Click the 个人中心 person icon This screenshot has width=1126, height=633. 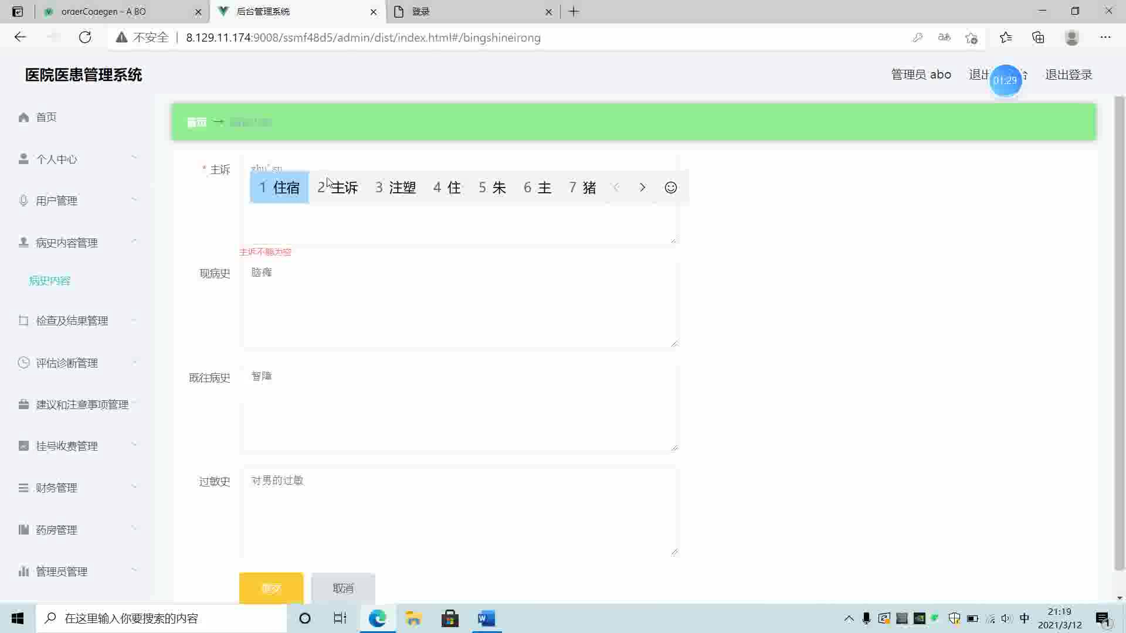pos(23,159)
